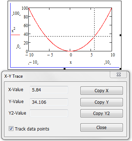Copy the X value with Copy X
This screenshot has height=141, width=132.
click(101, 90)
